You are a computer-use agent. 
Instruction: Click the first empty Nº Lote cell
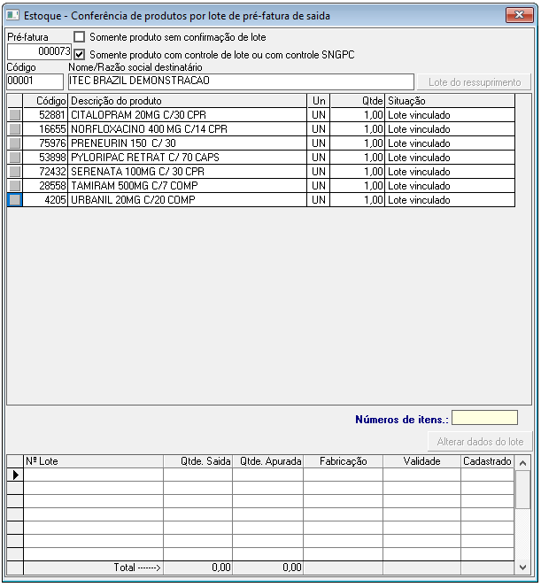pyautogui.click(x=93, y=475)
